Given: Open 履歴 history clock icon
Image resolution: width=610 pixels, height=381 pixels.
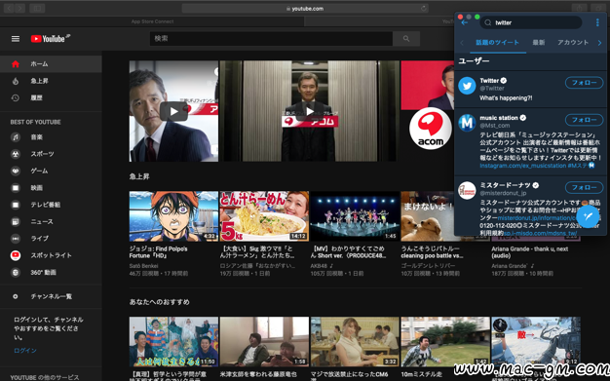Looking at the screenshot, I should 16,97.
